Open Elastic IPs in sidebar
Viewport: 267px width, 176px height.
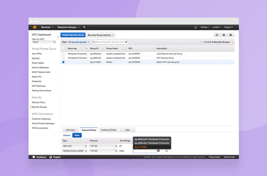(x=37, y=77)
